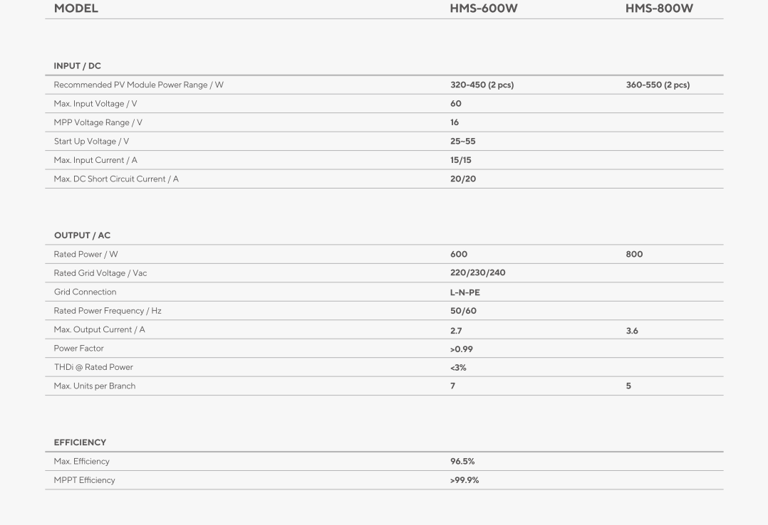
Task: Click the THDi @ Rated Power label
Action: (93, 368)
